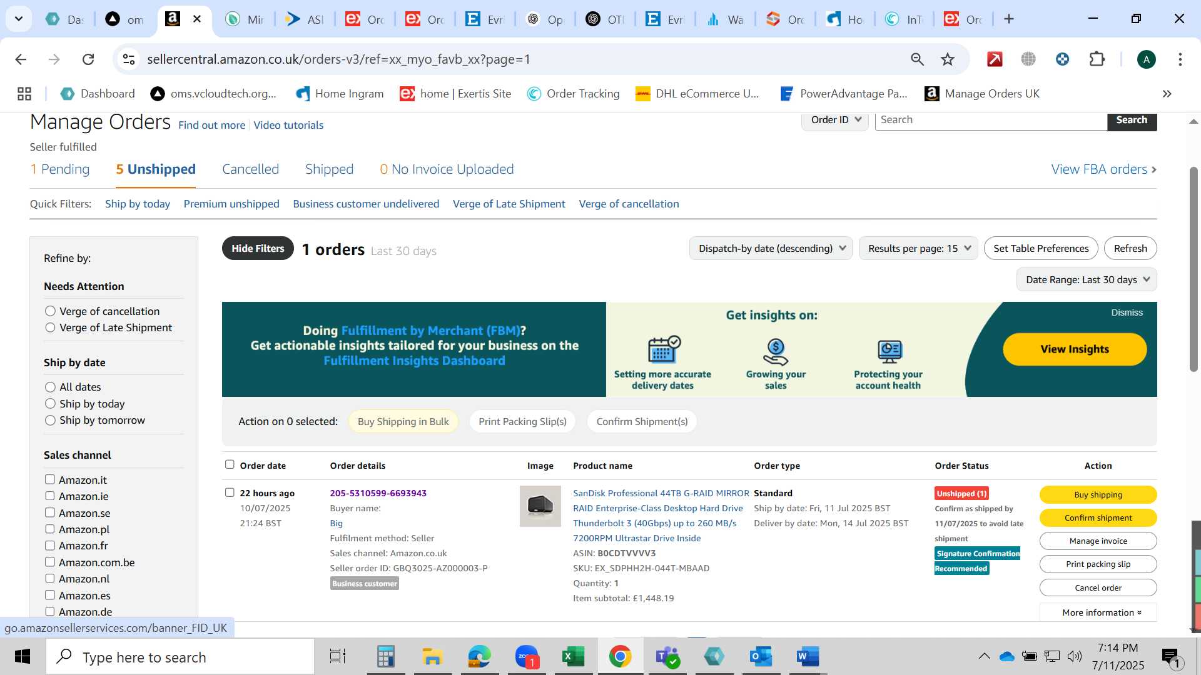Switch to the Pending tab
The height and width of the screenshot is (675, 1201).
[60, 169]
